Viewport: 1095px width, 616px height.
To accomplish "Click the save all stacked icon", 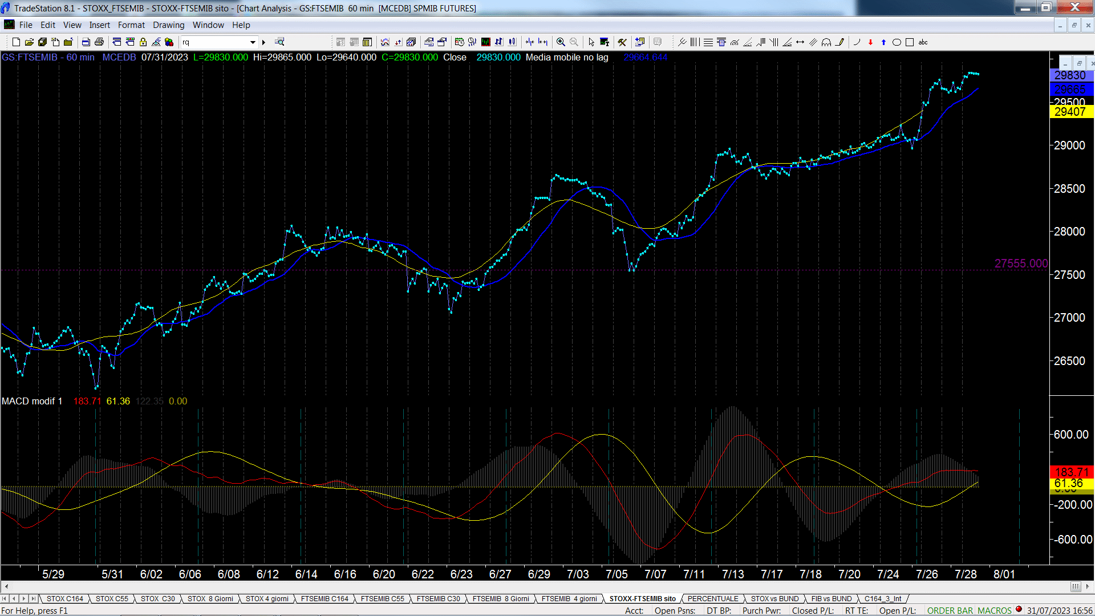I will [x=42, y=42].
